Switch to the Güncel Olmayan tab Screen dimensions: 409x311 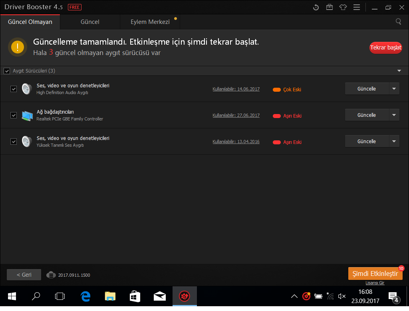point(30,22)
